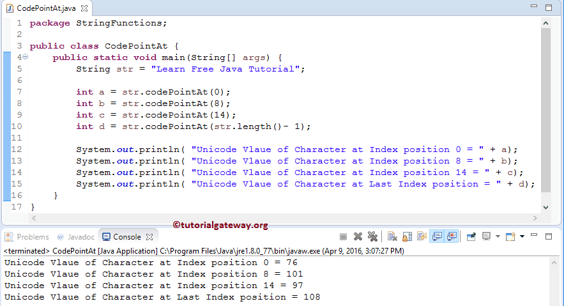Screen dimensions: 564x306
Task: Click the editor vertical scrollbar down arrow
Action: (x=545, y=208)
